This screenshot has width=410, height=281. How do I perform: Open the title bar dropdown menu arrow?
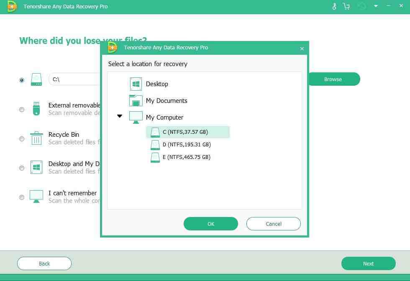tap(376, 6)
